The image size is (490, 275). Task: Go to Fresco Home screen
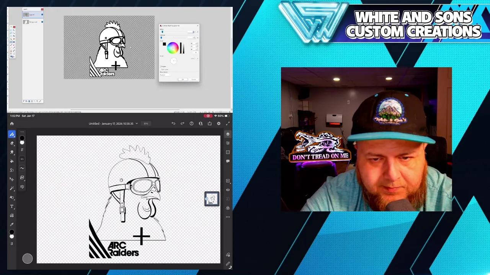[12, 123]
